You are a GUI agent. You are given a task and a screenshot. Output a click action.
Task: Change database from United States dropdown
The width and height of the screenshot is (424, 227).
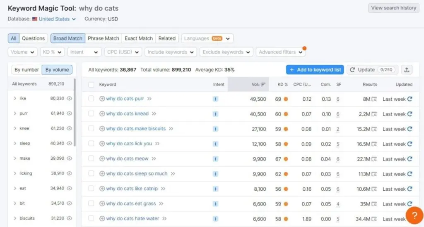(54, 19)
